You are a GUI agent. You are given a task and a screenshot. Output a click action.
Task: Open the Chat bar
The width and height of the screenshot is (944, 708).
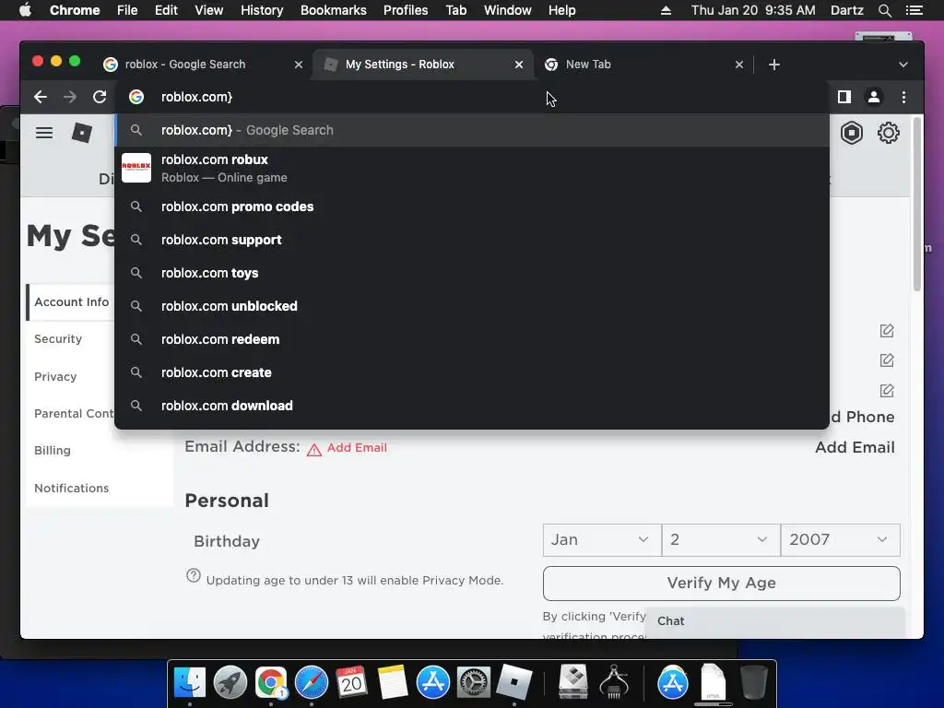(x=774, y=621)
